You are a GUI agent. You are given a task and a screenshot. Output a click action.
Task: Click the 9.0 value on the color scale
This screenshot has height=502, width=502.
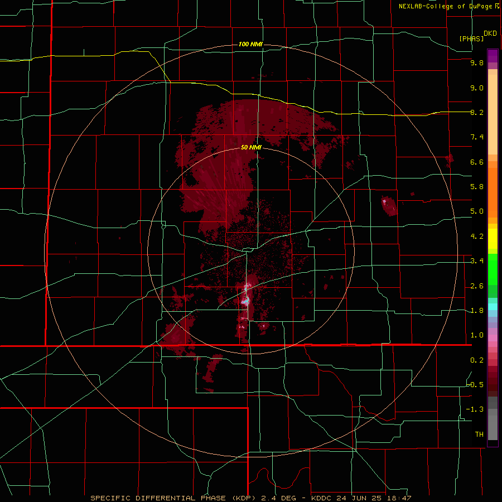(x=477, y=88)
